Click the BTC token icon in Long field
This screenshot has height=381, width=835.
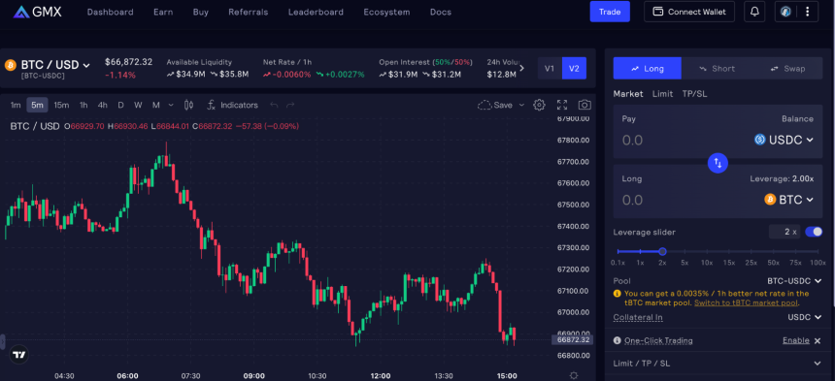[x=770, y=200]
